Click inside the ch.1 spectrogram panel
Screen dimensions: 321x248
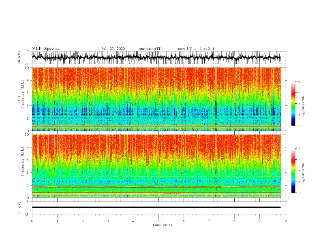click(156, 99)
